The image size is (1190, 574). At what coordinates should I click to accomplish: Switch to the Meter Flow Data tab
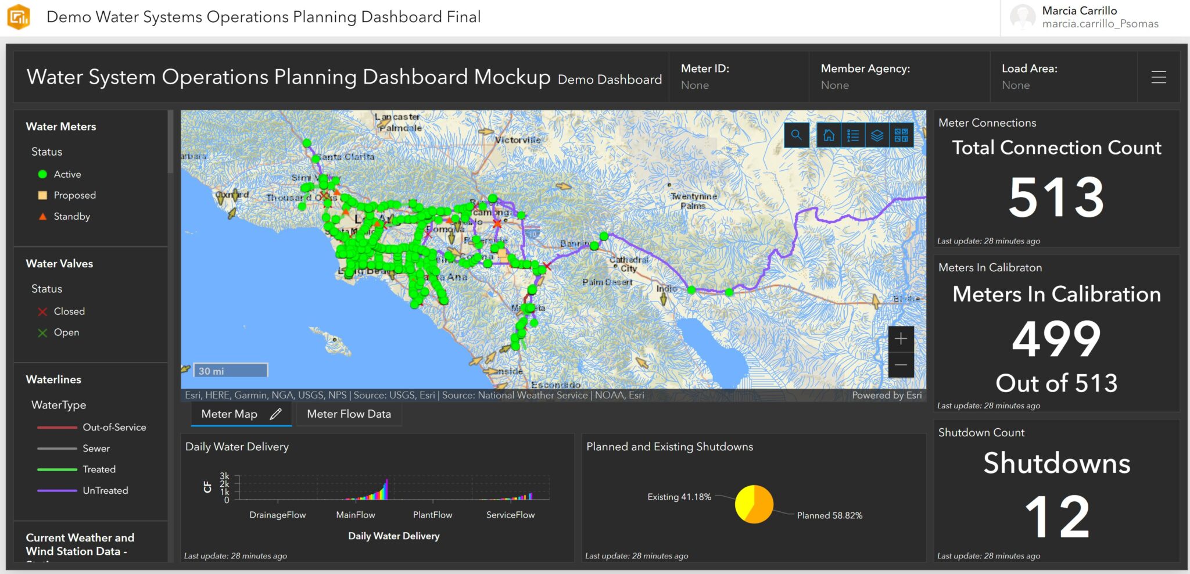[348, 414]
